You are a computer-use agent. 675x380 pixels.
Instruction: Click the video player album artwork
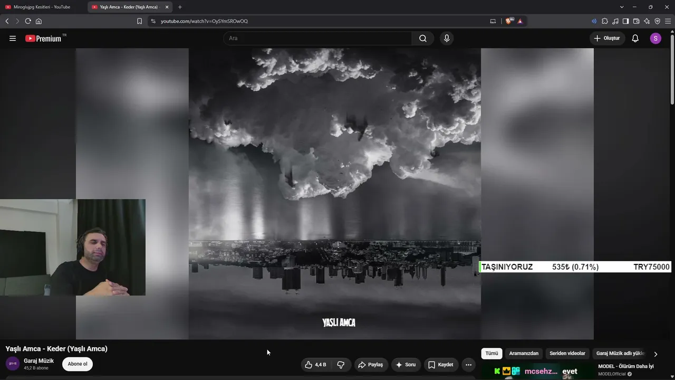pyautogui.click(x=335, y=194)
